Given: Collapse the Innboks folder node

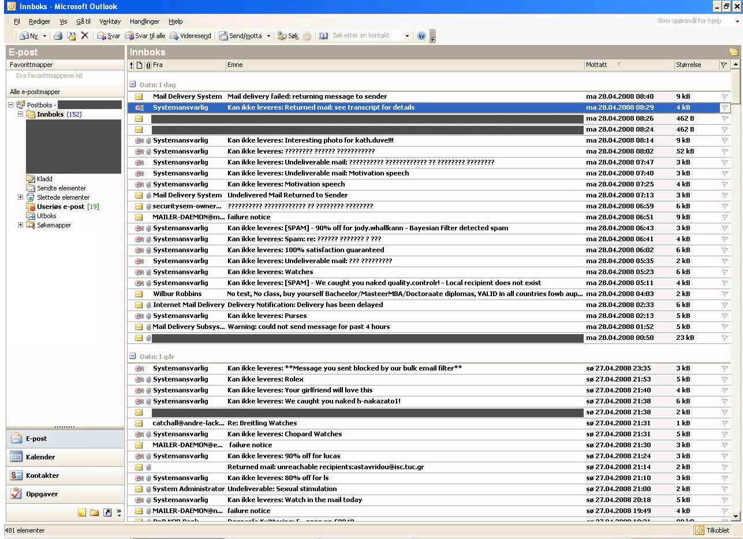Looking at the screenshot, I should point(21,114).
